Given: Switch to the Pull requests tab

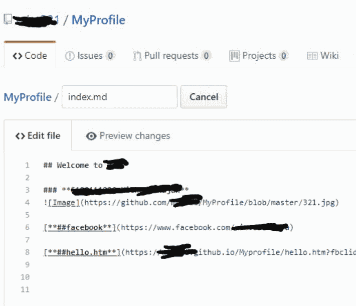Looking at the screenshot, I should (171, 56).
